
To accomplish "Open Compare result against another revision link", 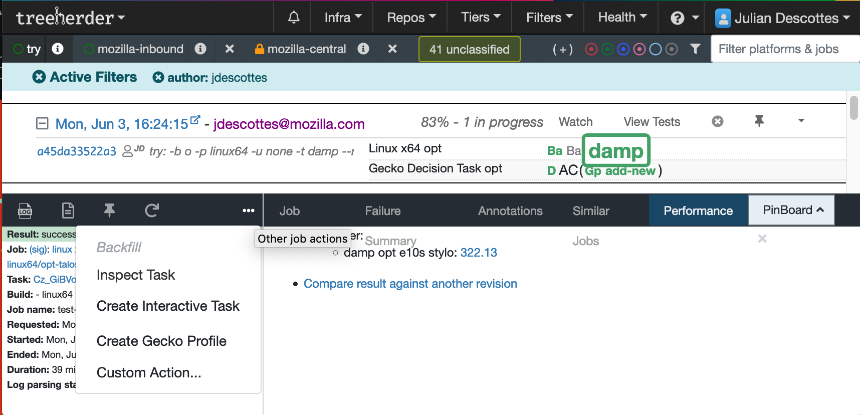I will pyautogui.click(x=410, y=284).
